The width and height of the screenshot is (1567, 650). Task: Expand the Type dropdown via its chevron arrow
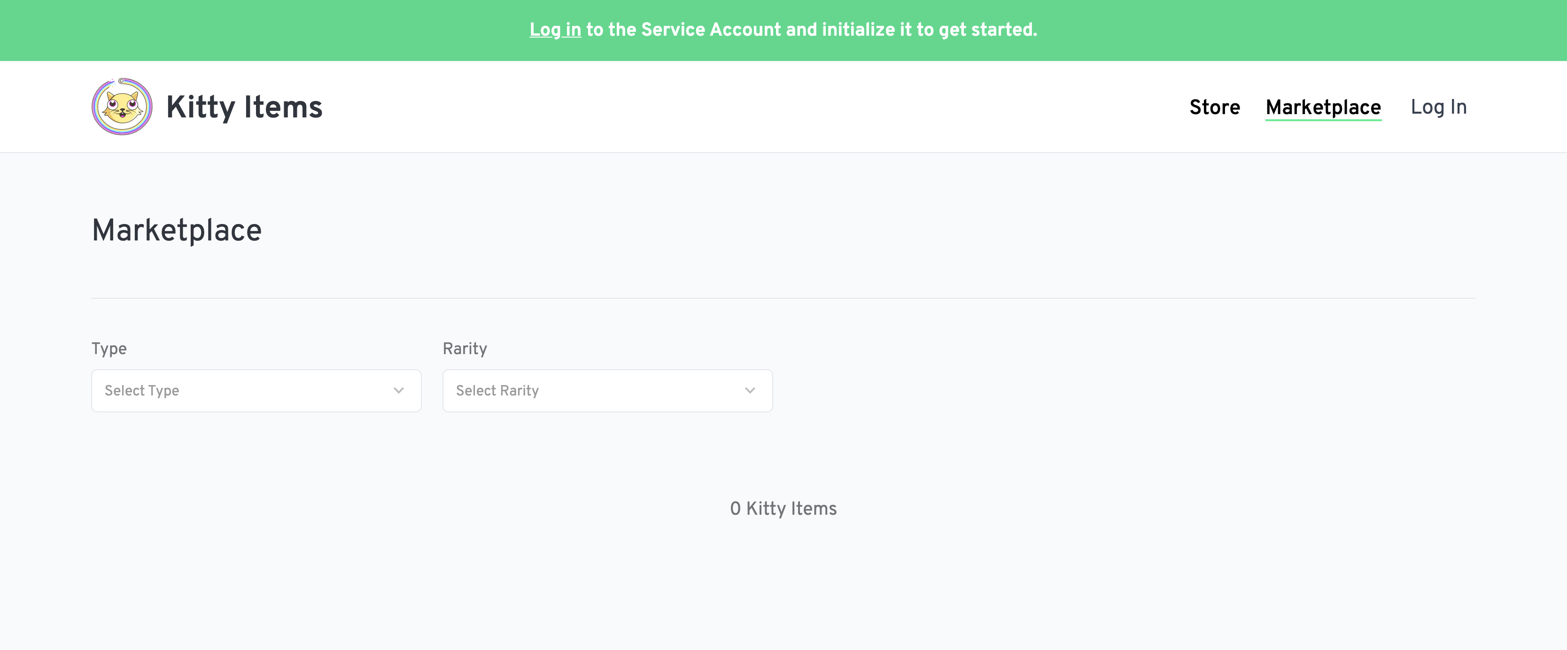[x=398, y=390]
